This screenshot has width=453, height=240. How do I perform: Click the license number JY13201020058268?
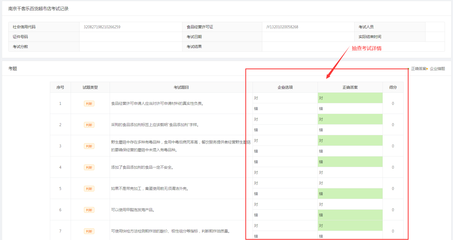pos(282,27)
